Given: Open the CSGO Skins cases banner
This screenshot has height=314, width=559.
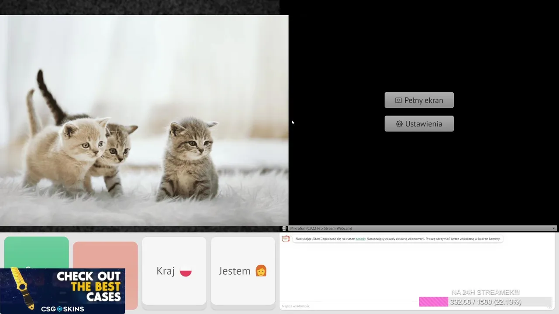Looking at the screenshot, I should click(x=62, y=291).
